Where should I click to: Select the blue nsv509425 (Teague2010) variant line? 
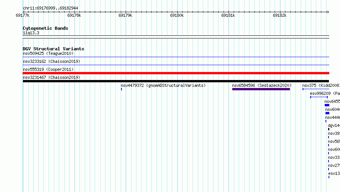pos(176,57)
